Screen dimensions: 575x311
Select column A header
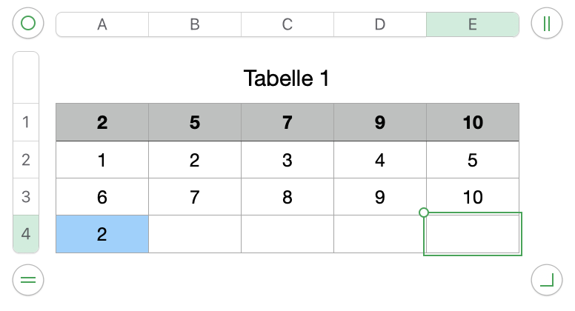point(102,24)
